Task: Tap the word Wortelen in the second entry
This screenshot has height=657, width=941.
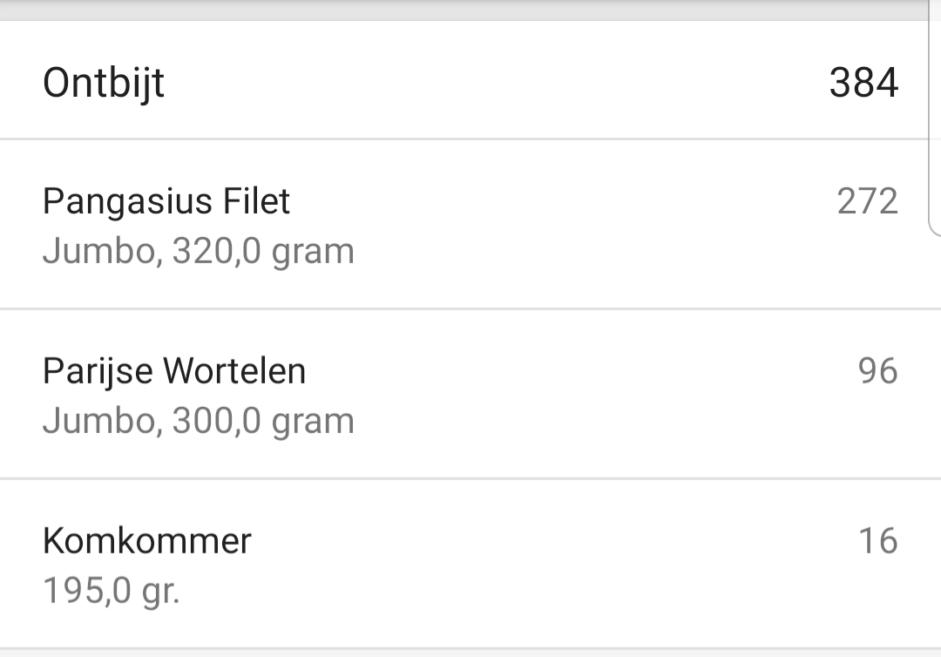Action: point(234,372)
